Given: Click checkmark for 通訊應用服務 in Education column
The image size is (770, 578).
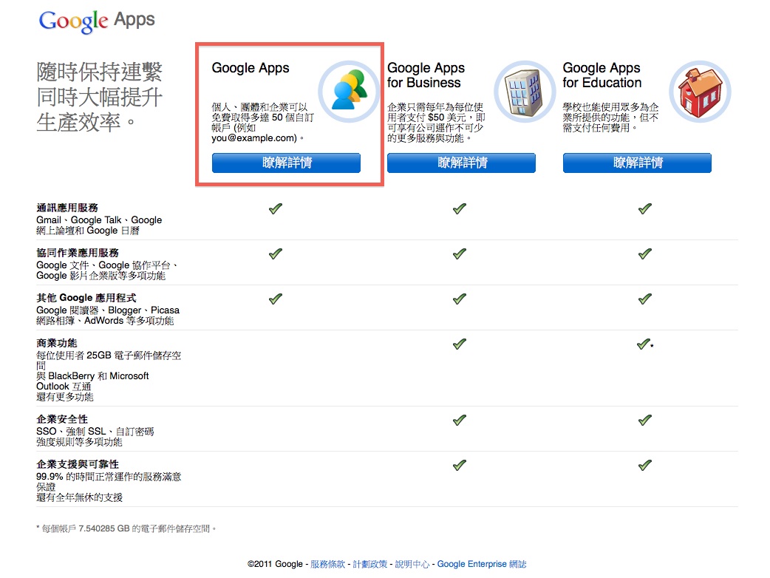Looking at the screenshot, I should (645, 208).
